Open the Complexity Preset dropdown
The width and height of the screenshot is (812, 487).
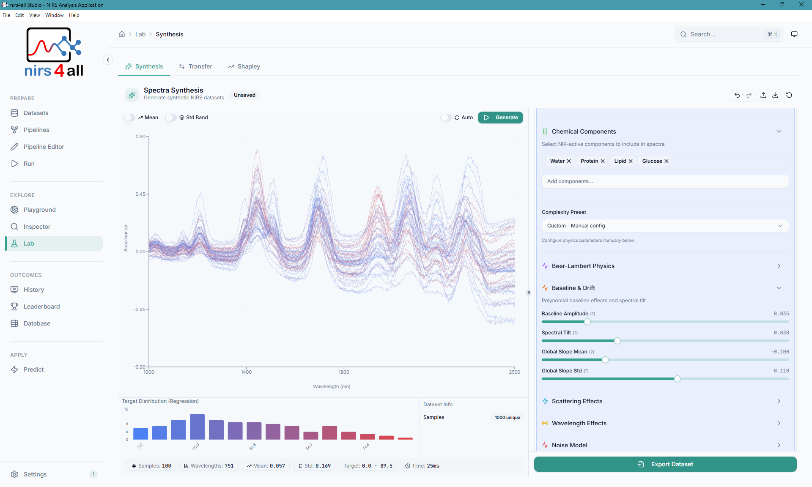click(x=665, y=225)
